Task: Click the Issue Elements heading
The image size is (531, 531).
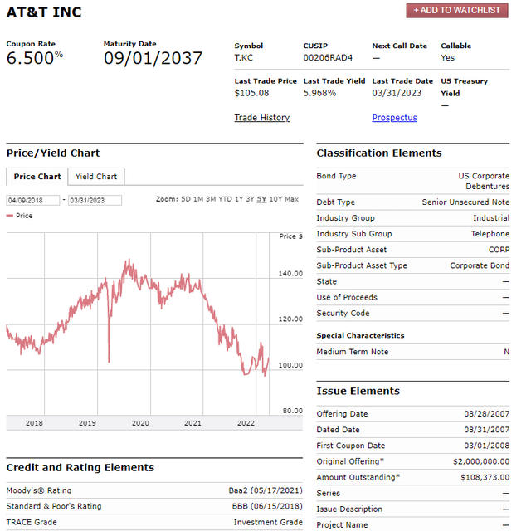Action: [x=358, y=391]
